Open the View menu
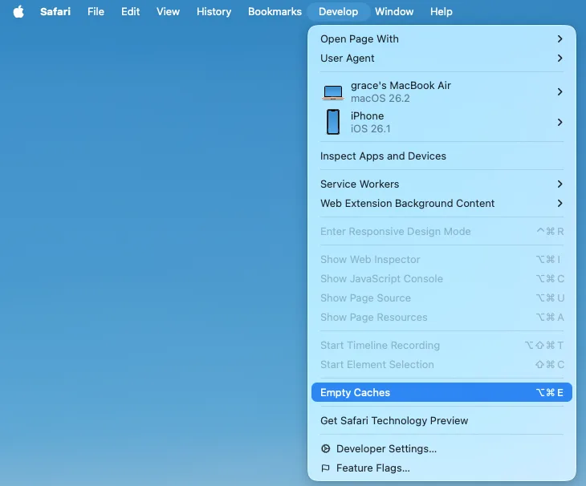The width and height of the screenshot is (586, 486). [x=169, y=11]
